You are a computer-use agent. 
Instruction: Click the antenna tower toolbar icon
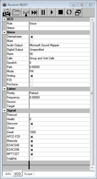pyautogui.click(x=26, y=12)
